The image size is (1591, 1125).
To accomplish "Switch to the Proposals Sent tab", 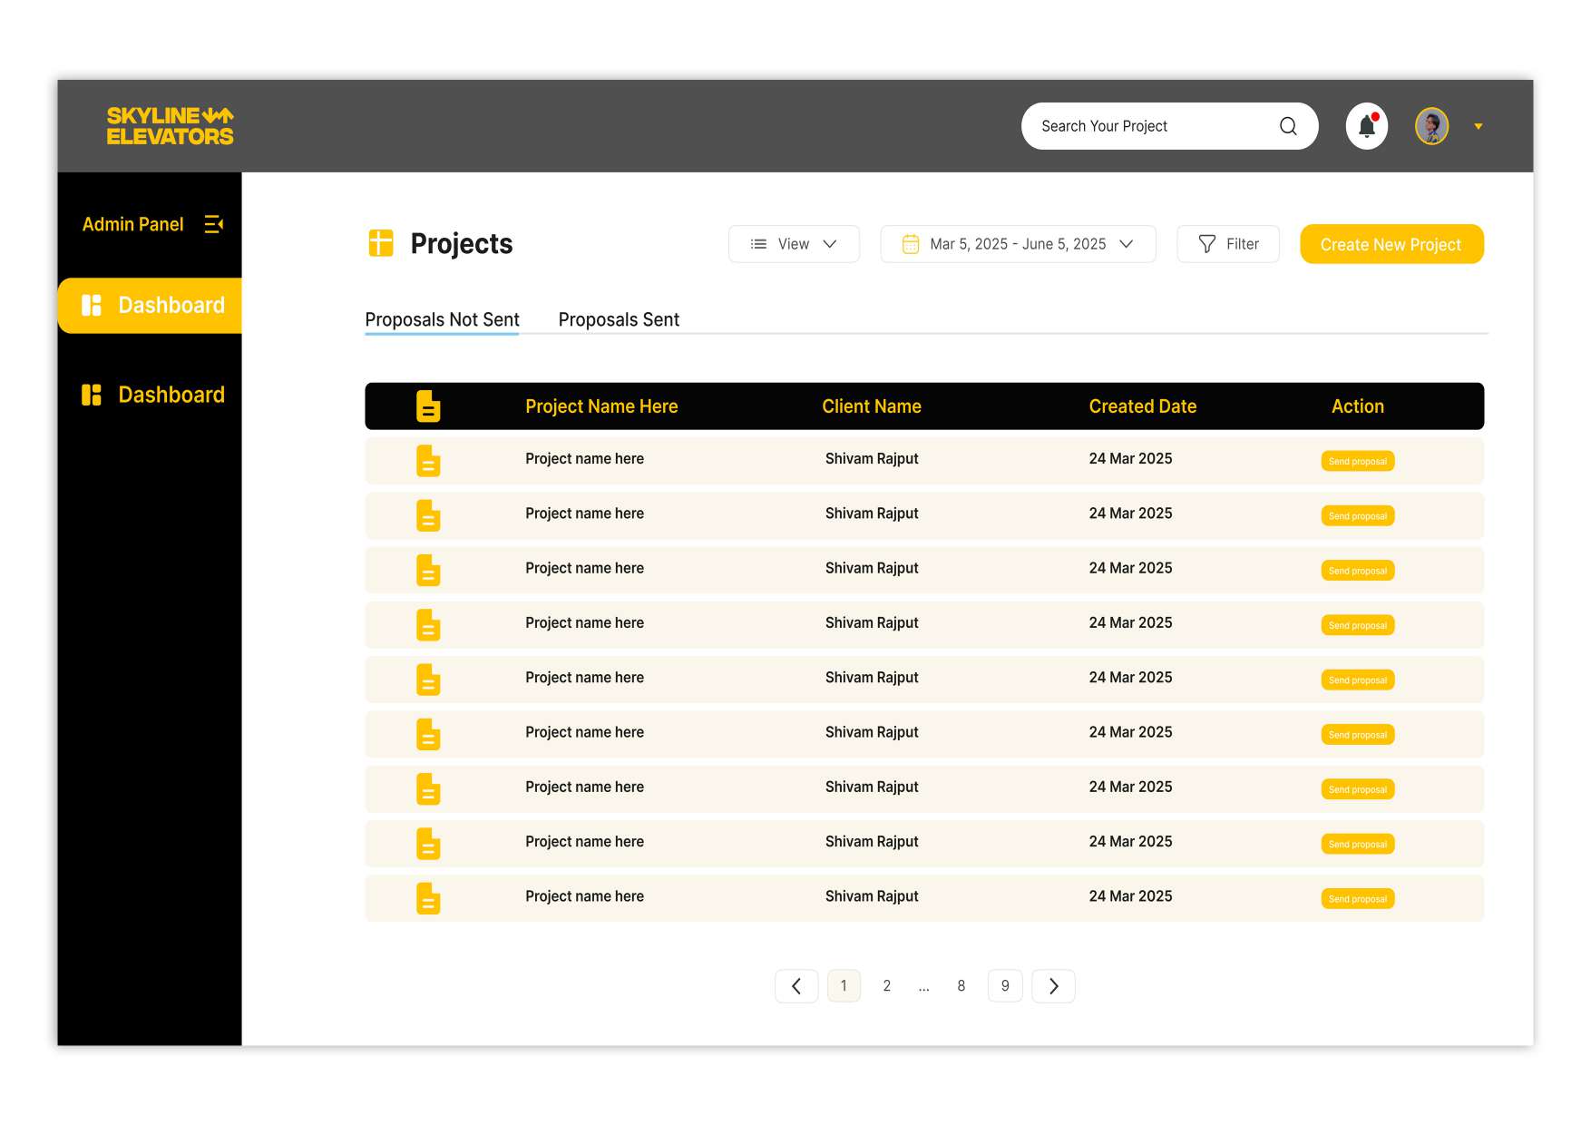I will pyautogui.click(x=619, y=319).
